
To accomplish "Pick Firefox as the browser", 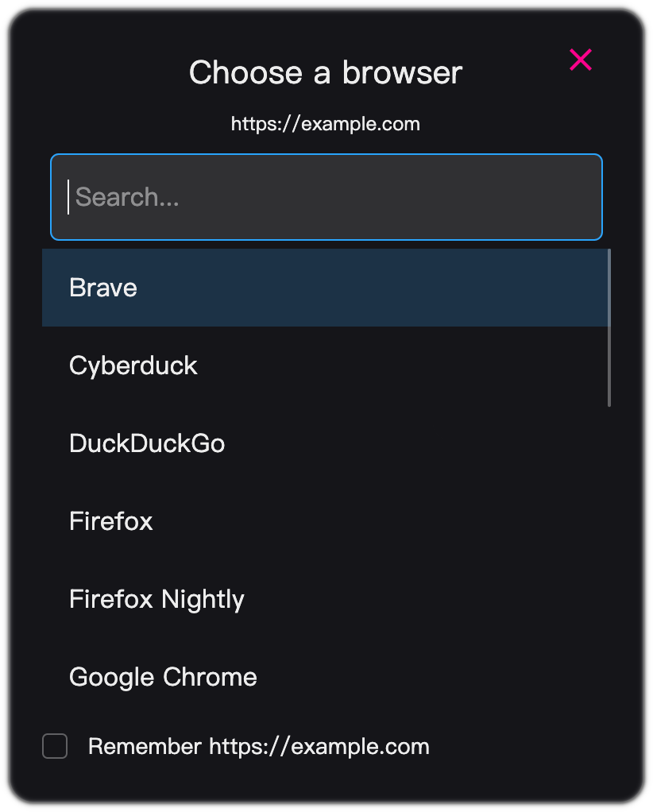I will 111,521.
